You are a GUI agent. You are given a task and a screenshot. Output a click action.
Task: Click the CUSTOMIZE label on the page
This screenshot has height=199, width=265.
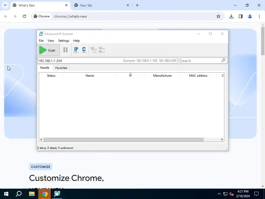pos(41,167)
